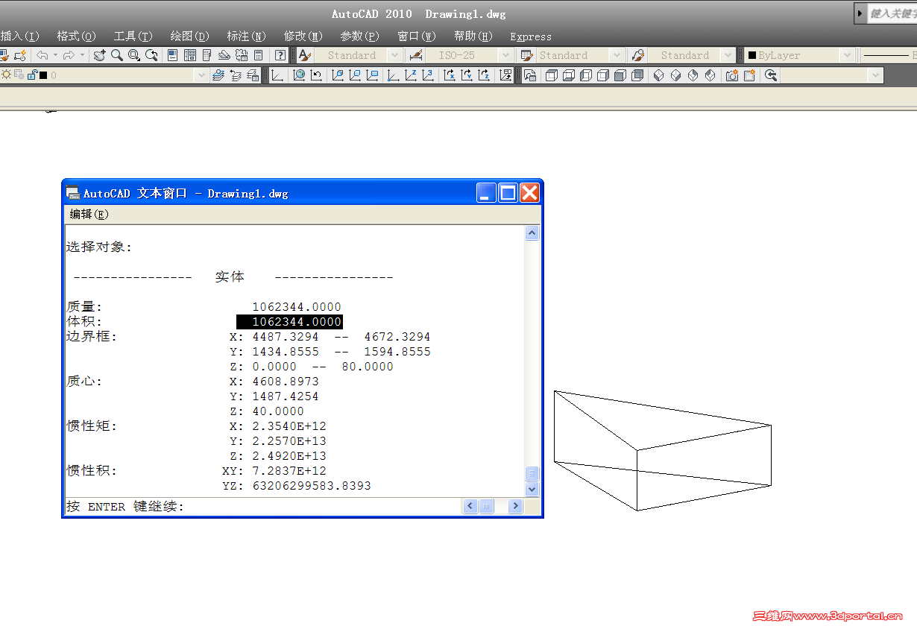Open the Text Style icon
The height and width of the screenshot is (626, 917).
coord(304,55)
